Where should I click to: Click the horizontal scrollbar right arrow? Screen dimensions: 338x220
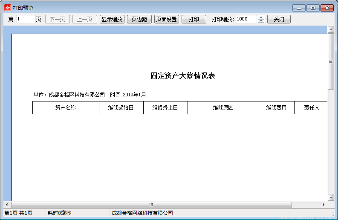[x=324, y=205]
